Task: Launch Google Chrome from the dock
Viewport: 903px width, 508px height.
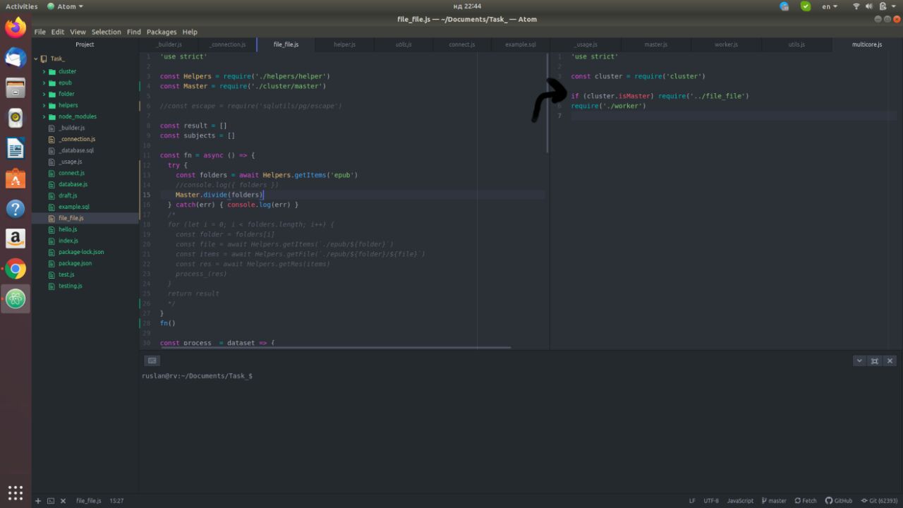Action: [x=16, y=269]
